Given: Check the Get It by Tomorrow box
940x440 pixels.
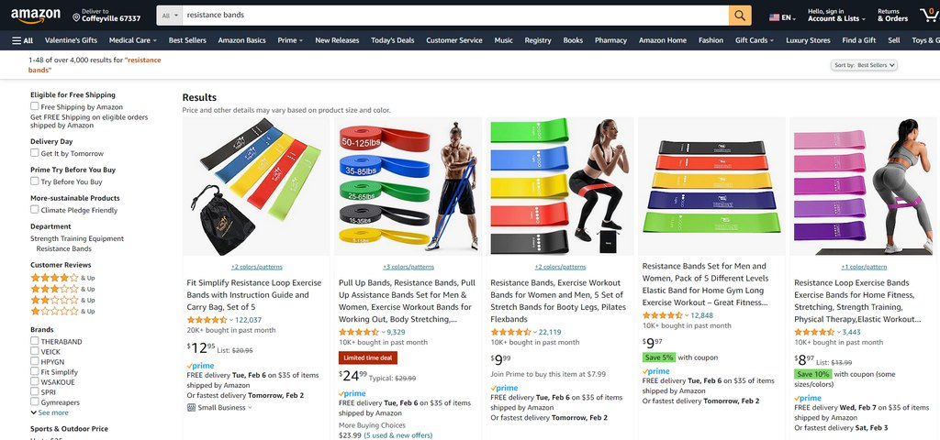Looking at the screenshot, I should point(35,153).
